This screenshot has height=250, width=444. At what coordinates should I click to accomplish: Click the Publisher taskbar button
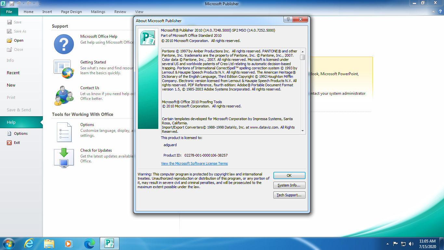[110, 243]
